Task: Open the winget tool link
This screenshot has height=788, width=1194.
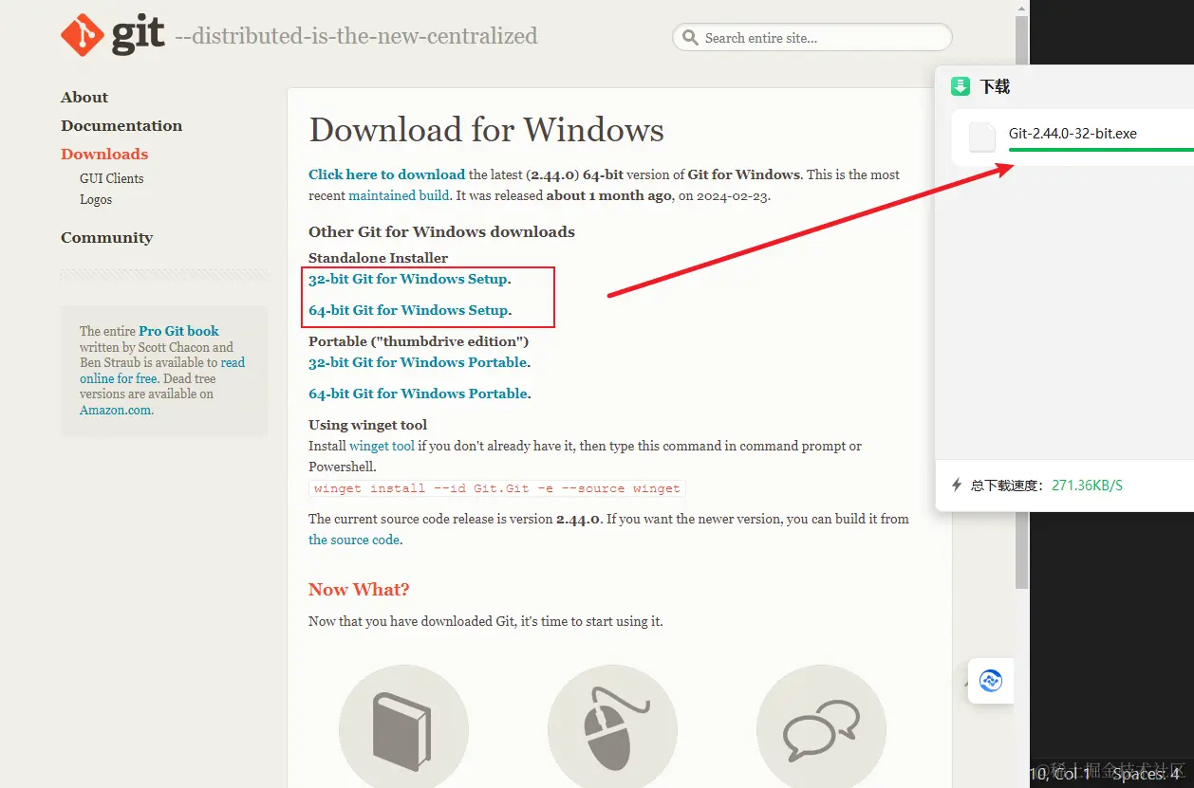Action: [382, 446]
